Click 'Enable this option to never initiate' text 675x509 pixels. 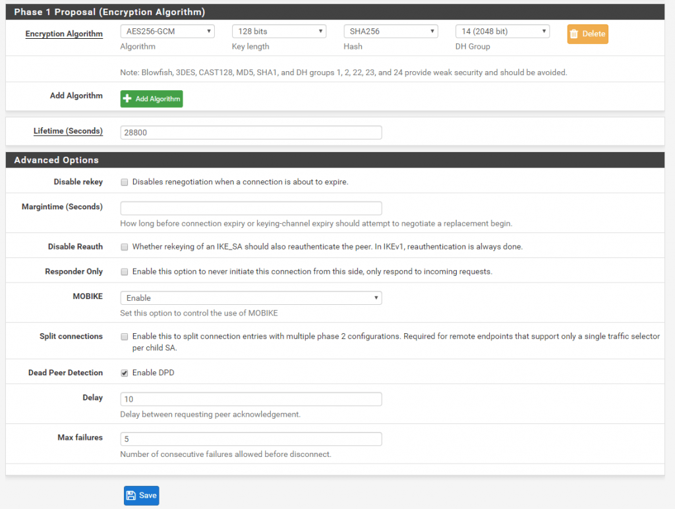click(x=312, y=272)
